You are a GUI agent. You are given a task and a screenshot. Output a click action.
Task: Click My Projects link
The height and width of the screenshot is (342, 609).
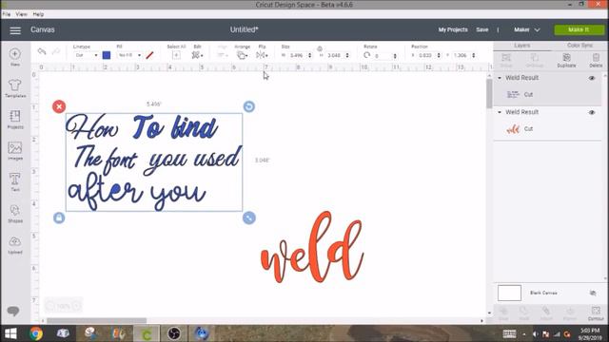tap(453, 29)
